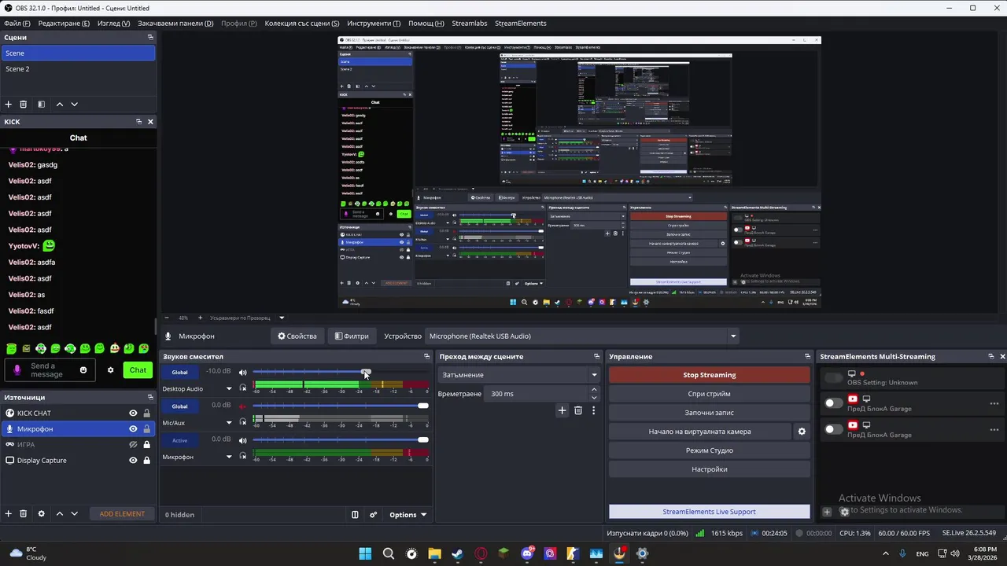Open the Инструменти menu
1007x566 pixels.
374,24
